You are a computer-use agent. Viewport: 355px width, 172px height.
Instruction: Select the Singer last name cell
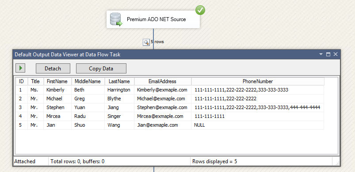tap(119, 116)
